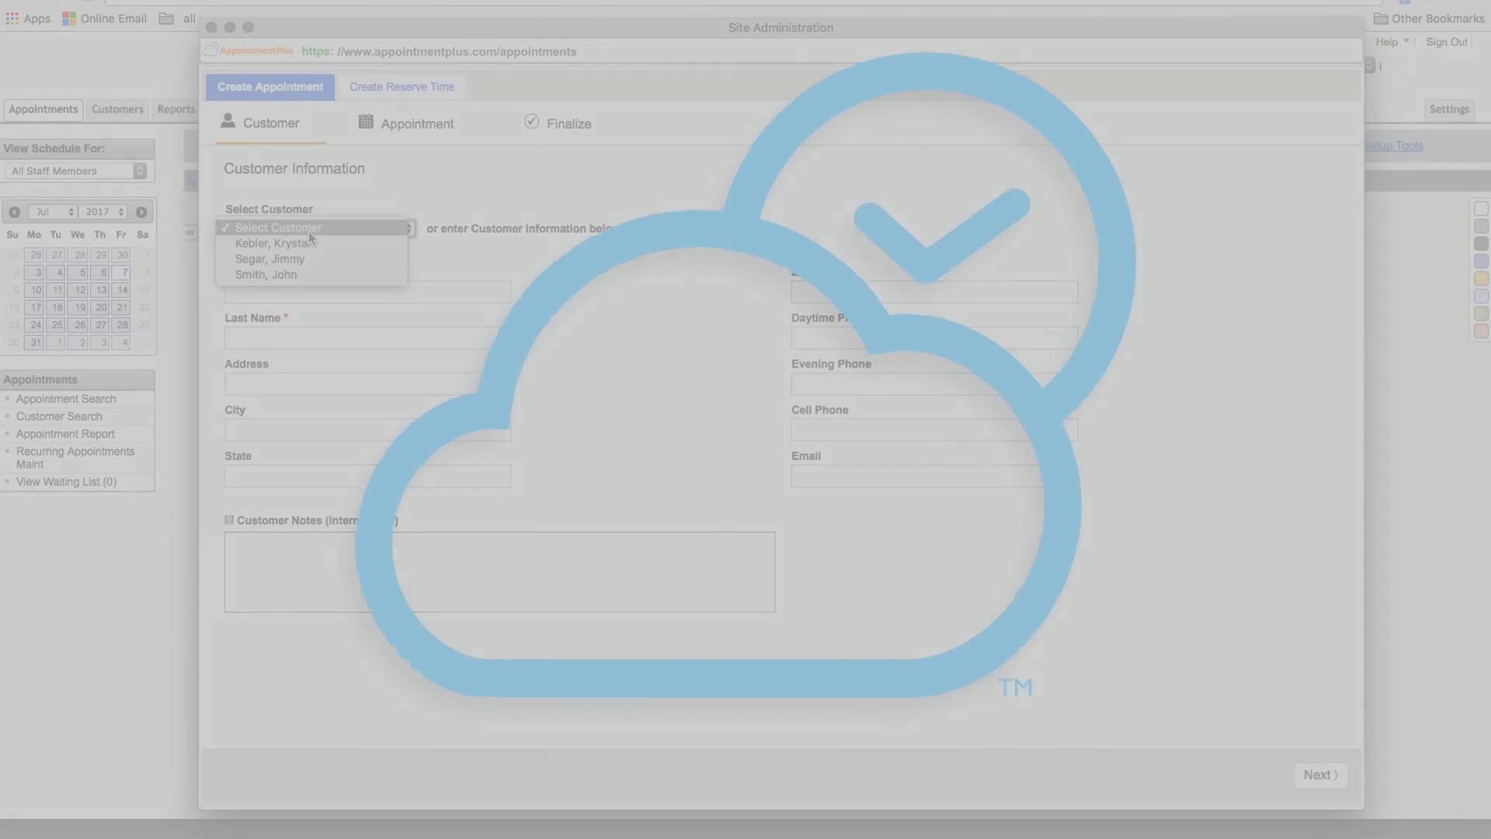Screen dimensions: 1491x839
Task: Open the Appointments main tab
Action: (43, 110)
